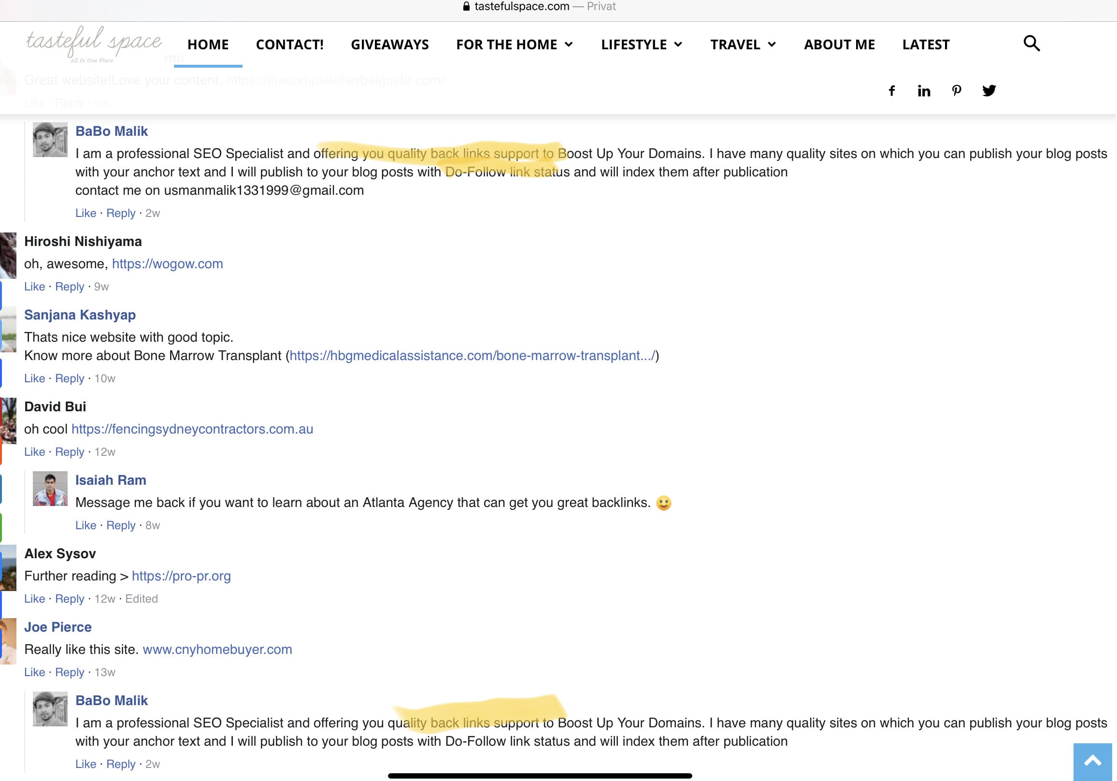The width and height of the screenshot is (1117, 781).
Task: Open the fencingsydneycontractors.com.au link
Action: tap(192, 429)
